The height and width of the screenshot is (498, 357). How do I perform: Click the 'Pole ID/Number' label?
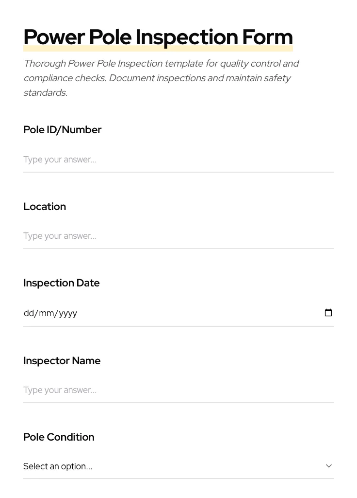62,130
